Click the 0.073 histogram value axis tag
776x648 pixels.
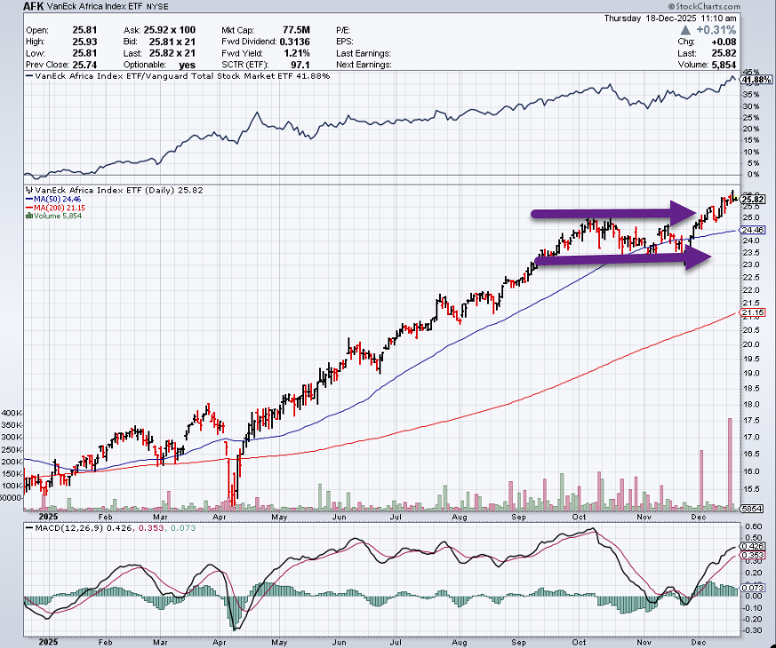tap(752, 588)
